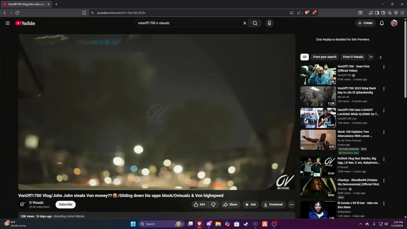Click the browser address bar URL
The image size is (407, 229).
pyautogui.click(x=121, y=13)
